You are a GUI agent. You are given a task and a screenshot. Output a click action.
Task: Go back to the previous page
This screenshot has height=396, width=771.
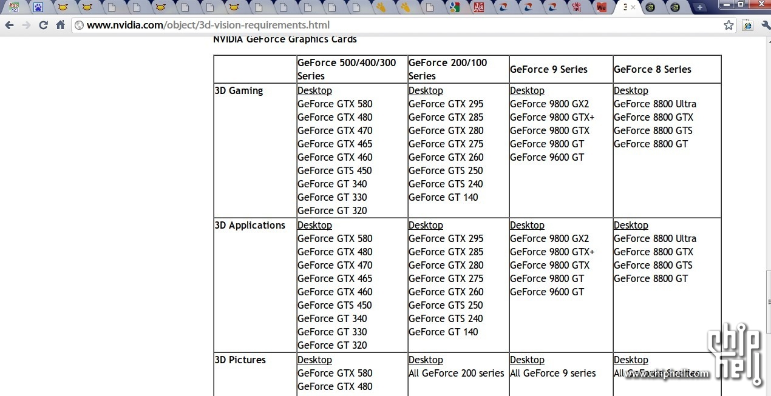click(x=9, y=25)
